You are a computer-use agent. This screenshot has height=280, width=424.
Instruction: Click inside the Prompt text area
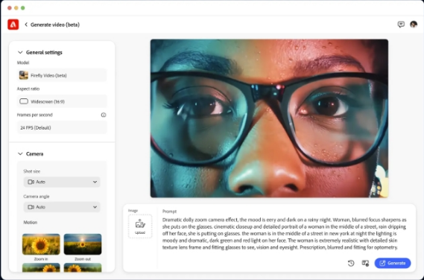tap(285, 234)
